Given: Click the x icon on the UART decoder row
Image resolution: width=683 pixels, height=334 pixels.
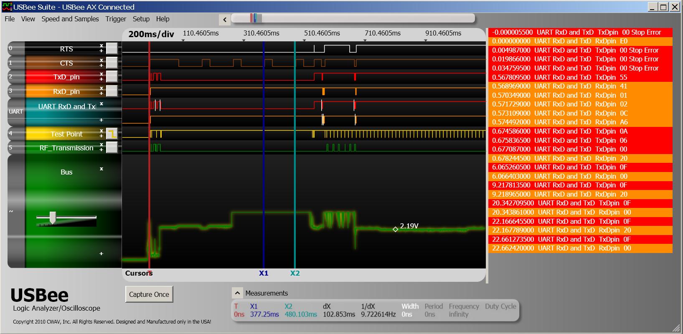Looking at the screenshot, I should coord(101,104).
